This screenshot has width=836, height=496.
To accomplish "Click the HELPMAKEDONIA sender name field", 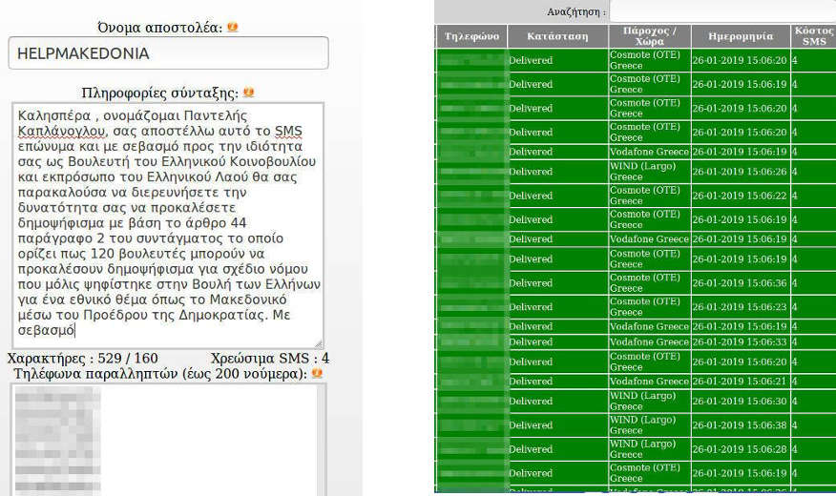I will pyautogui.click(x=168, y=53).
